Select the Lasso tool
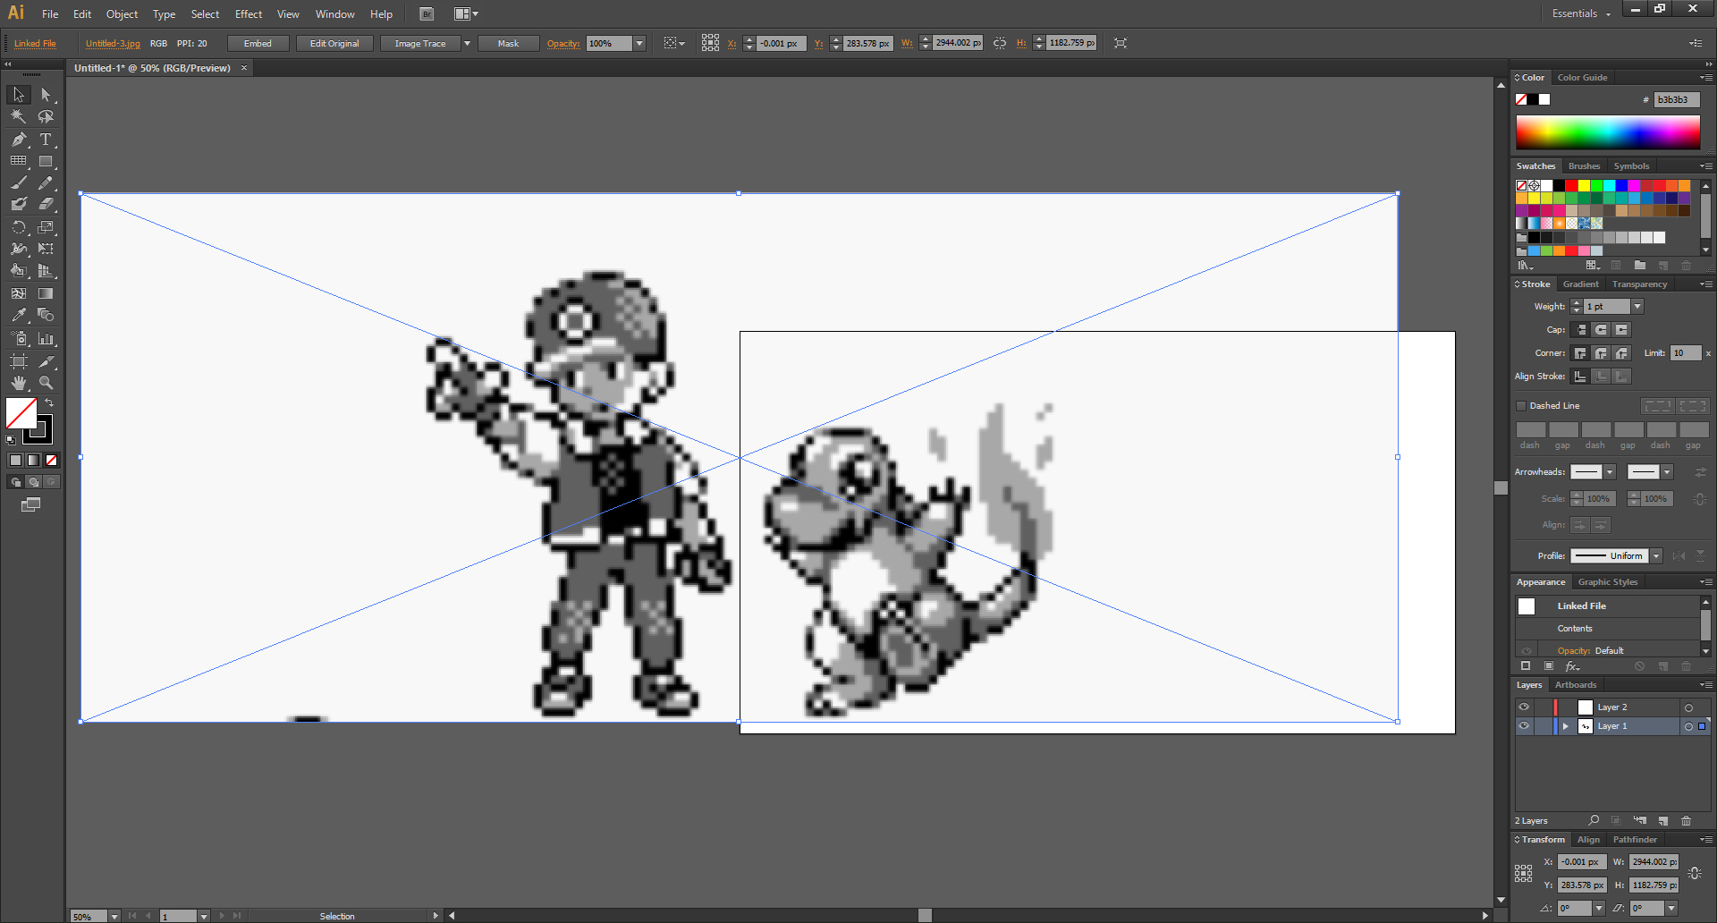This screenshot has width=1717, height=923. point(46,116)
